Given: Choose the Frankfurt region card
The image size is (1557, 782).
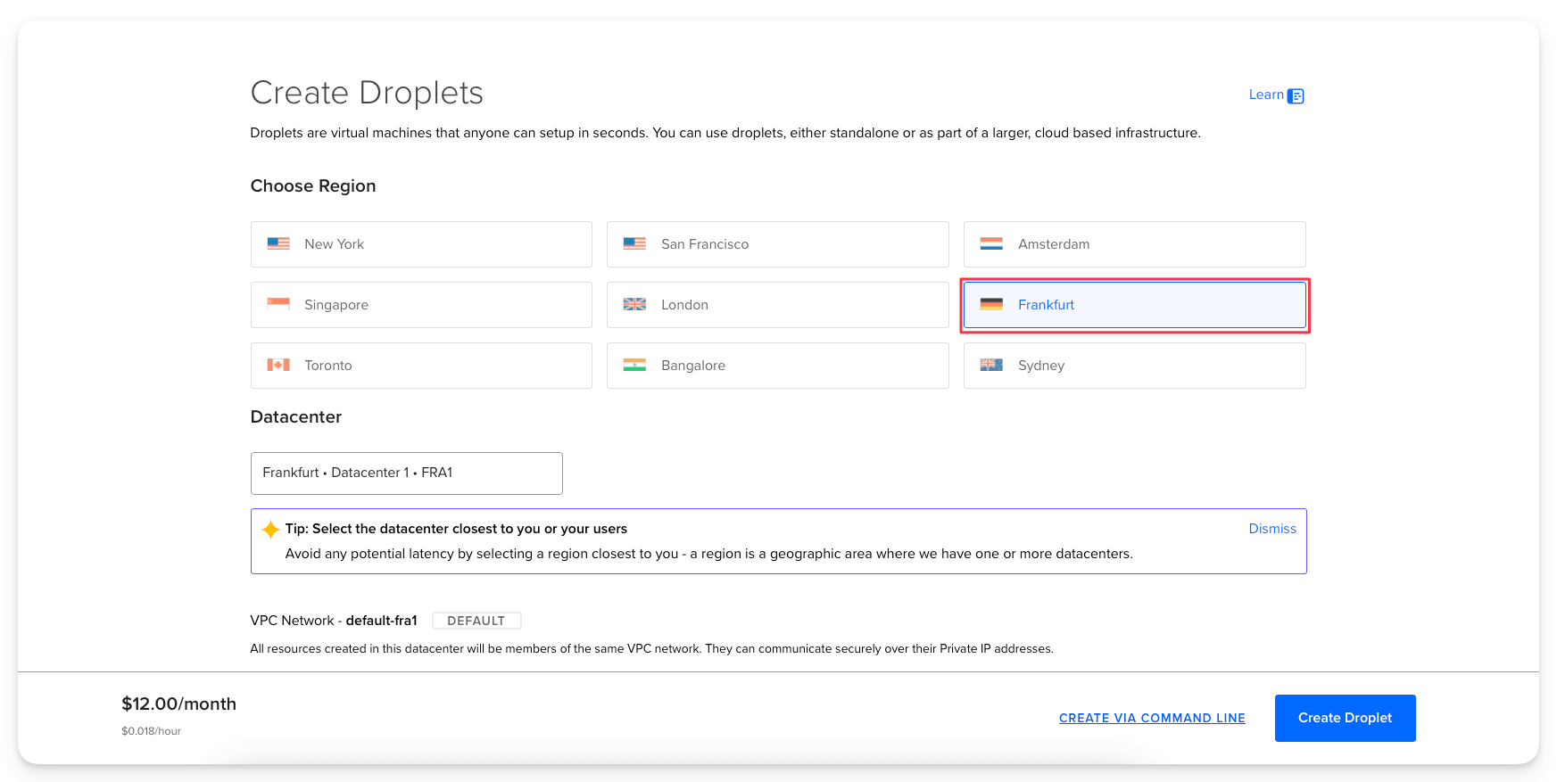Looking at the screenshot, I should pos(1134,305).
